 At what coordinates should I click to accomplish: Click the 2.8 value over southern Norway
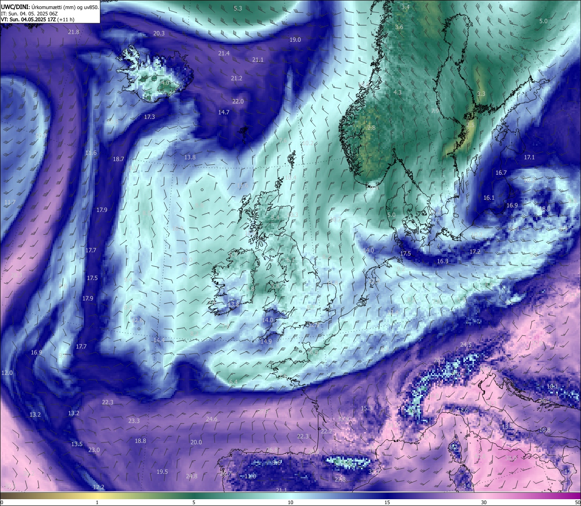pos(371,128)
